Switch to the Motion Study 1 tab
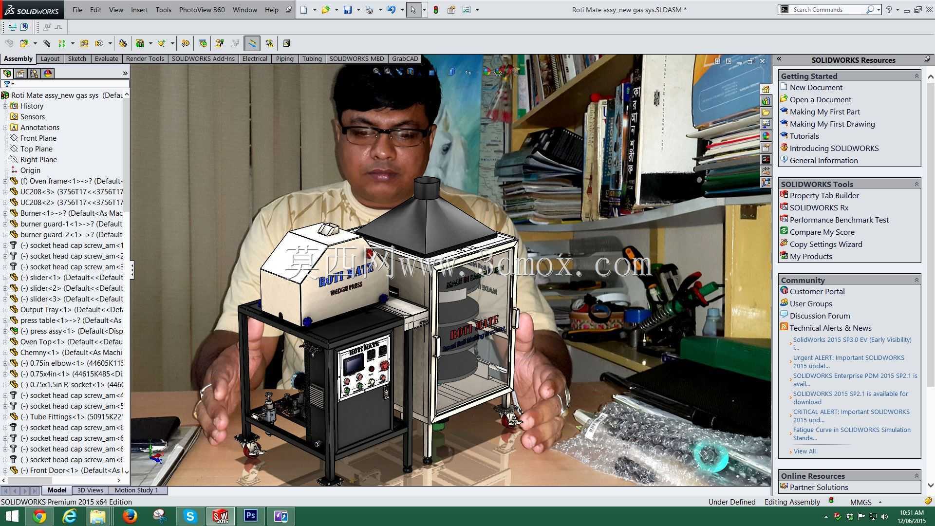The image size is (935, 526). click(137, 490)
